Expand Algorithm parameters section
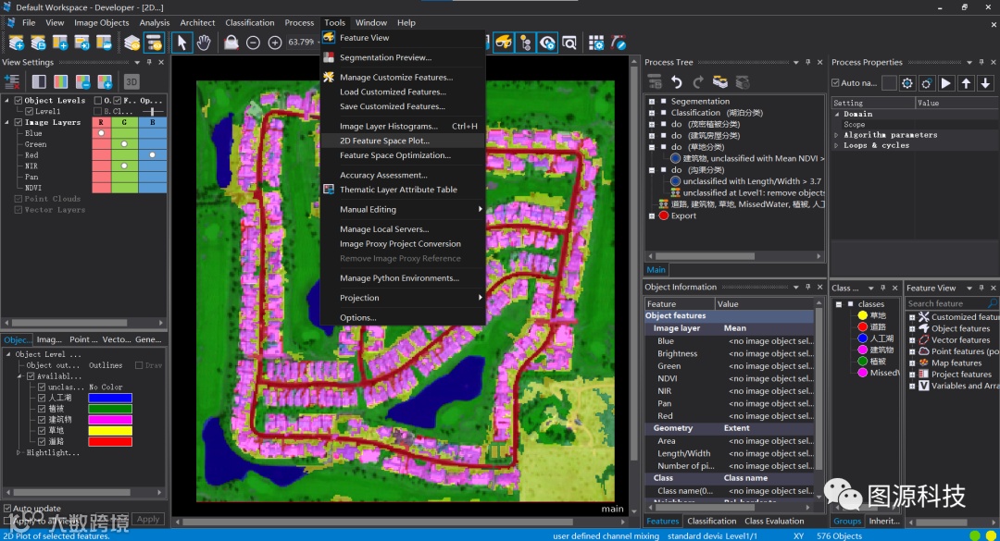 (x=836, y=135)
